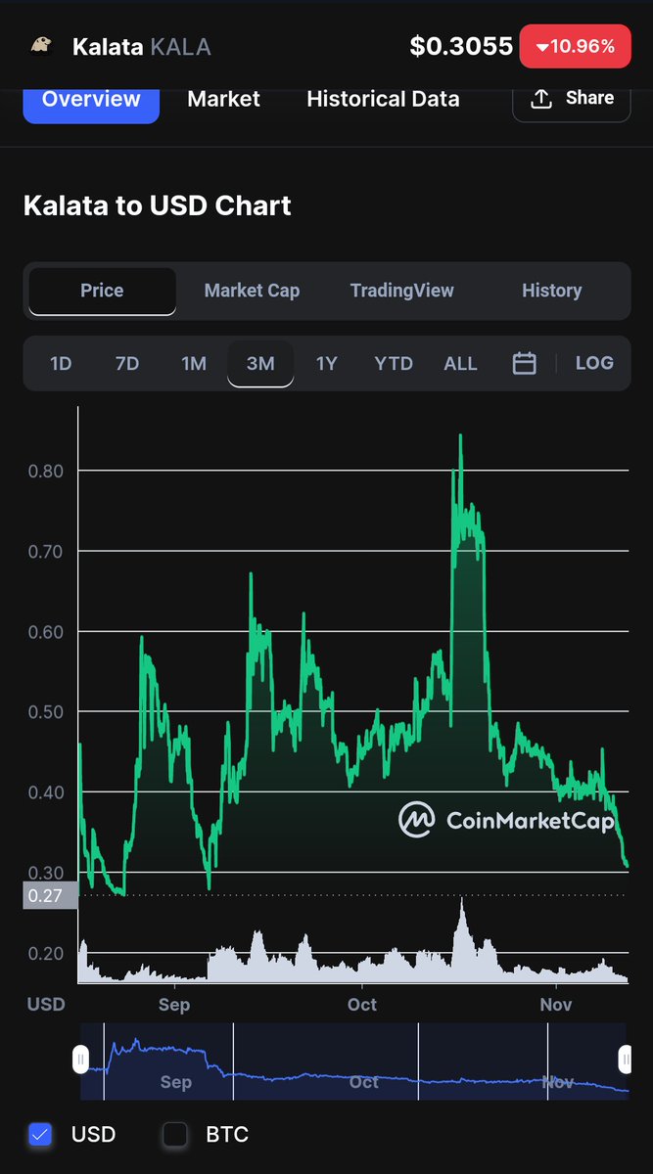Viewport: 653px width, 1174px height.
Task: Click the $0.3055 price value
Action: [461, 46]
